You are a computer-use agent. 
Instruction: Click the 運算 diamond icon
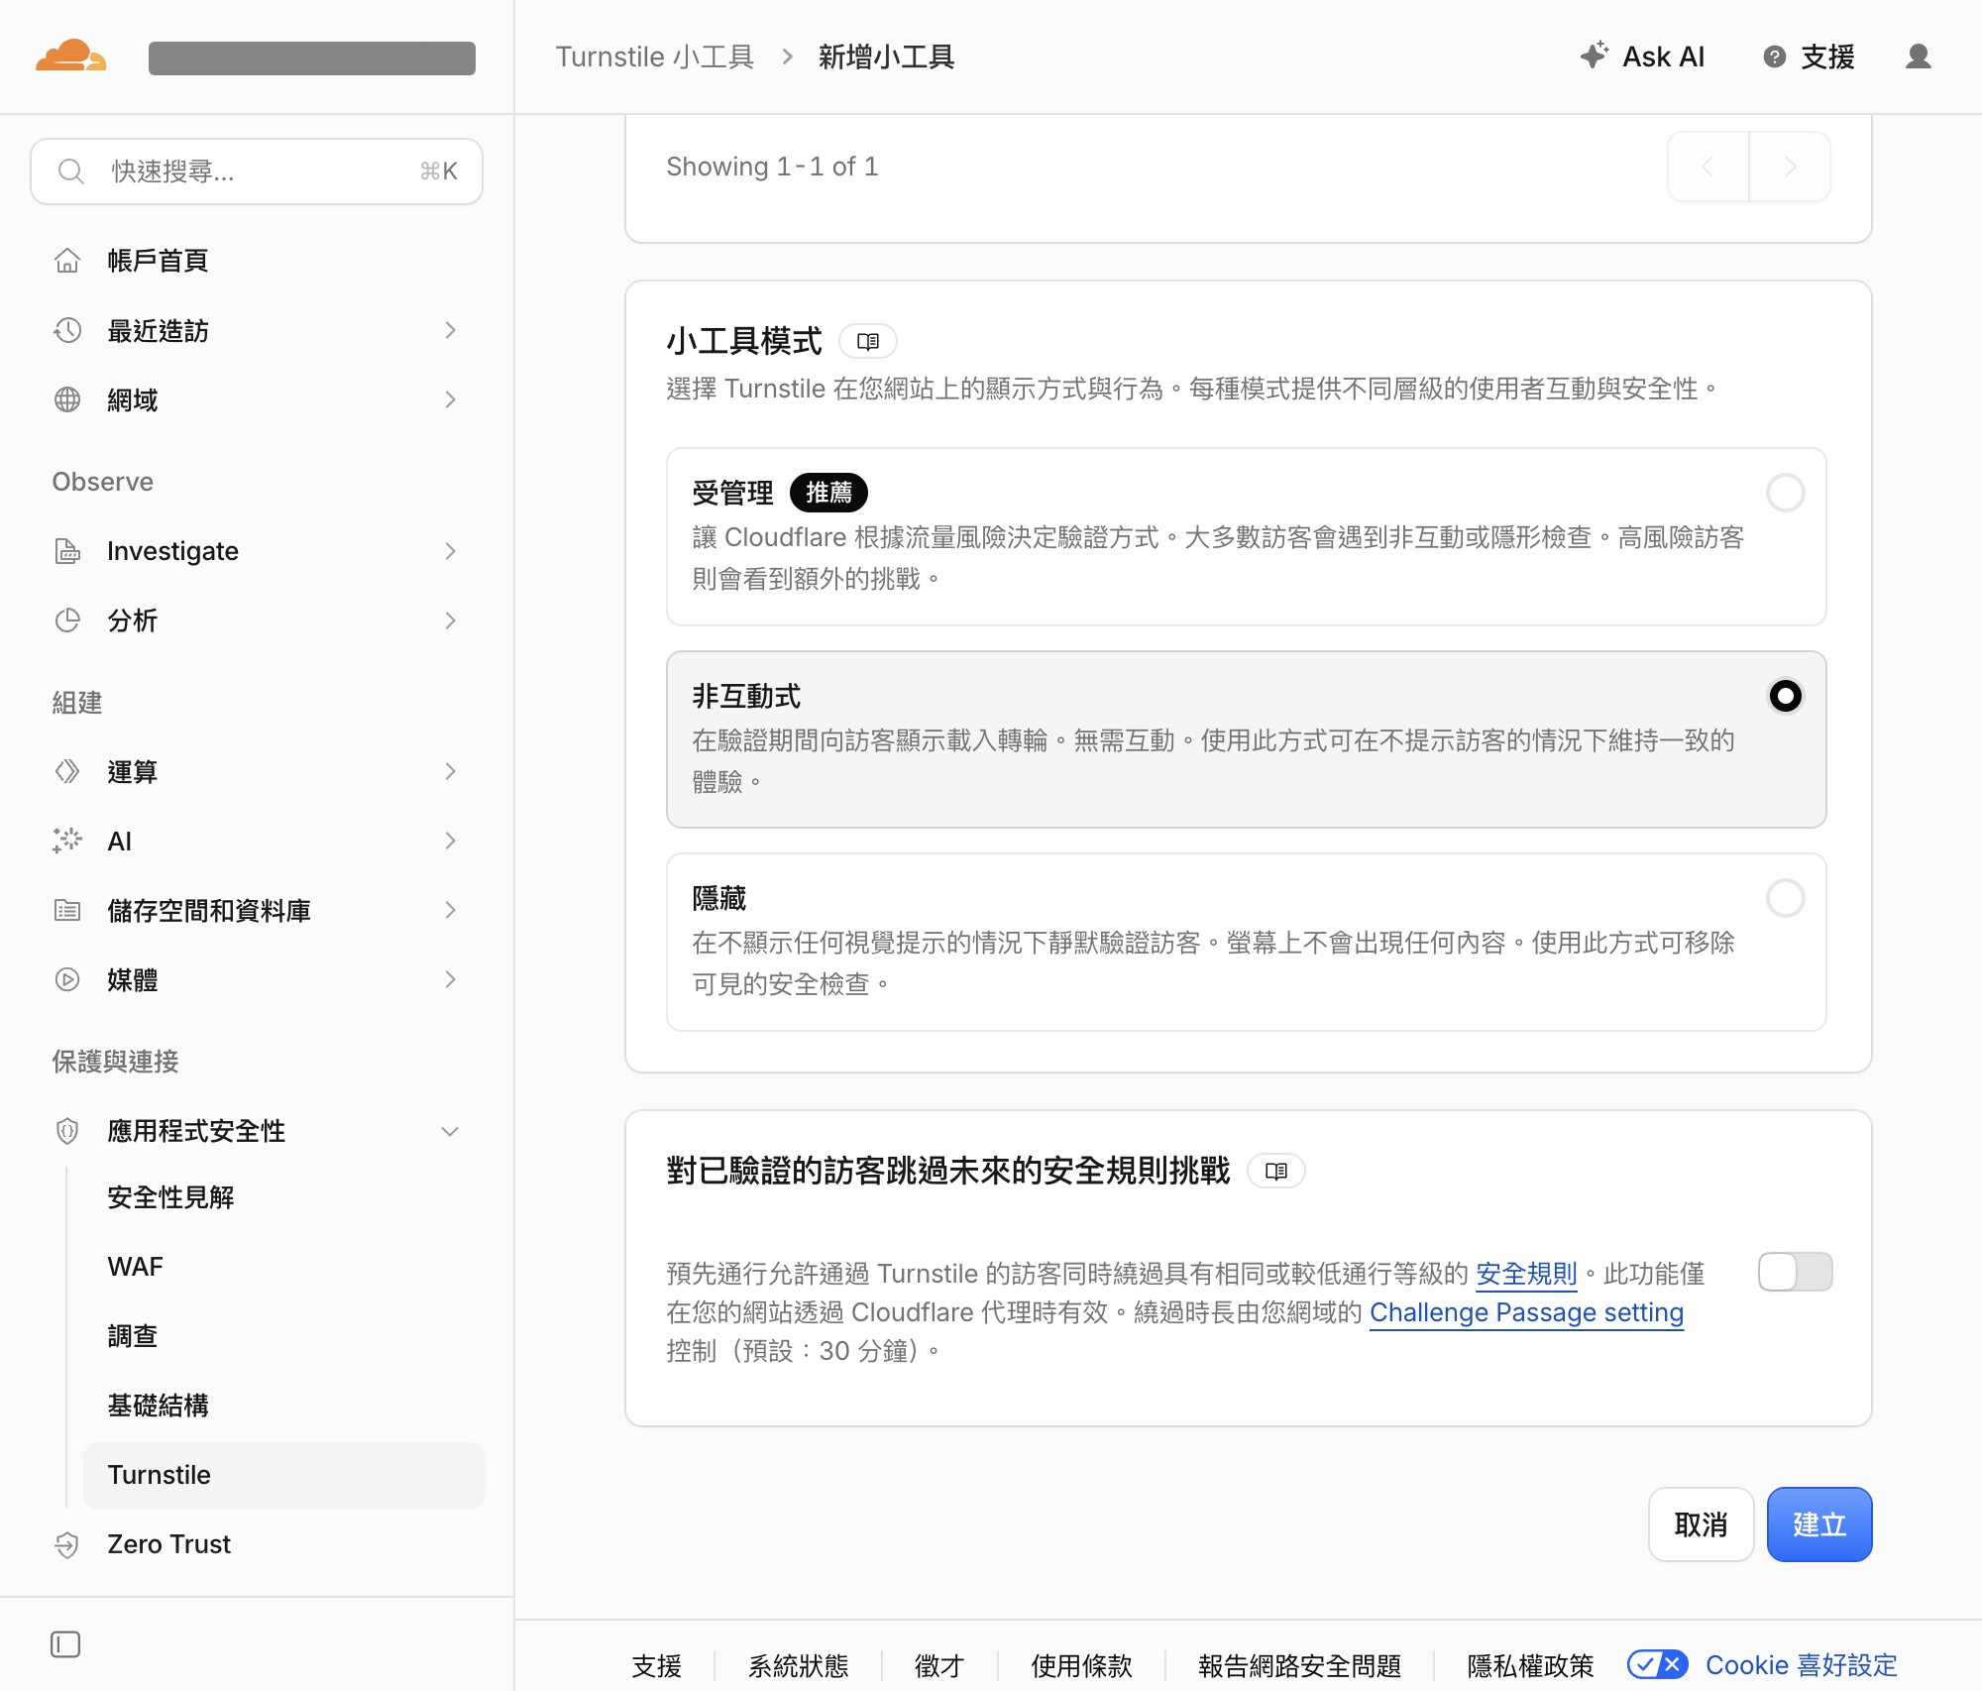(67, 771)
